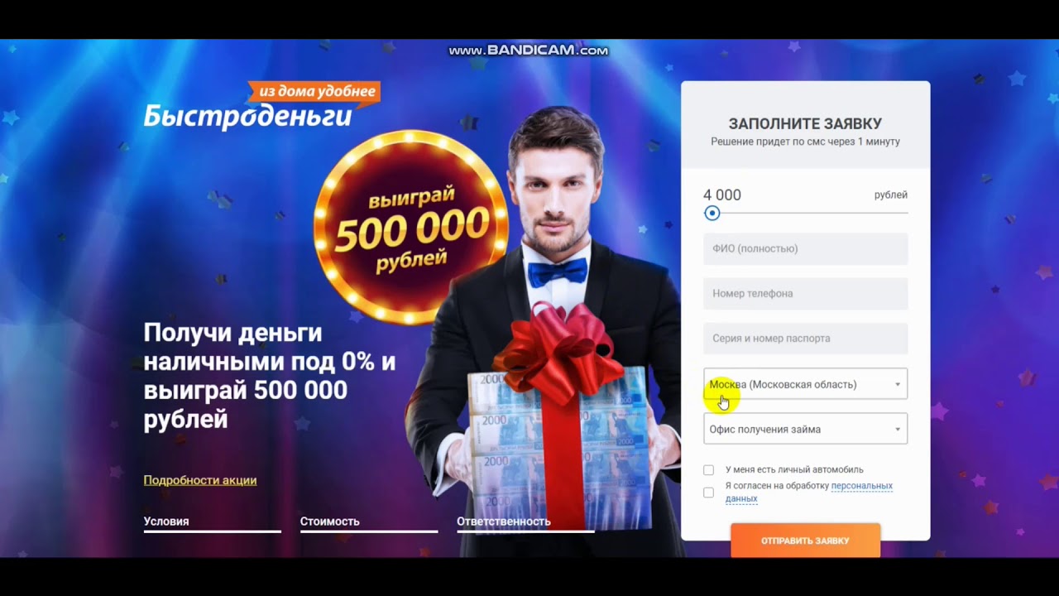The width and height of the screenshot is (1059, 596).
Task: Select the Серия и номер паспорта field
Action: pyautogui.click(x=805, y=338)
